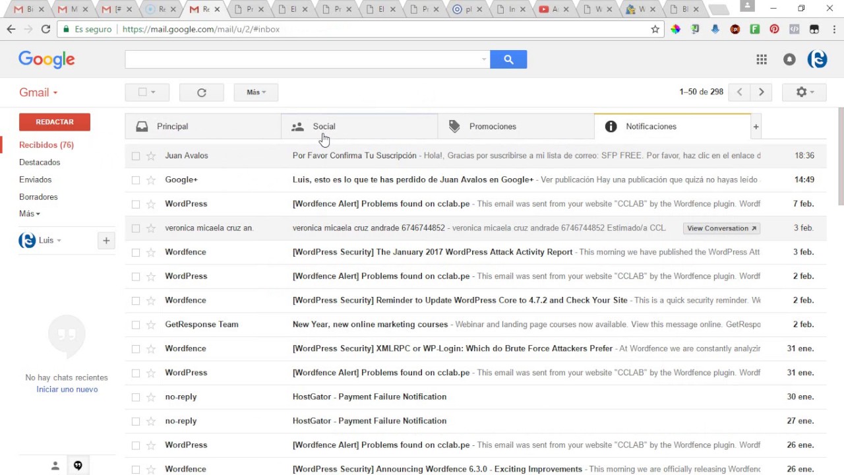
Task: Open New Year, new online marketing courses email
Action: (x=370, y=325)
